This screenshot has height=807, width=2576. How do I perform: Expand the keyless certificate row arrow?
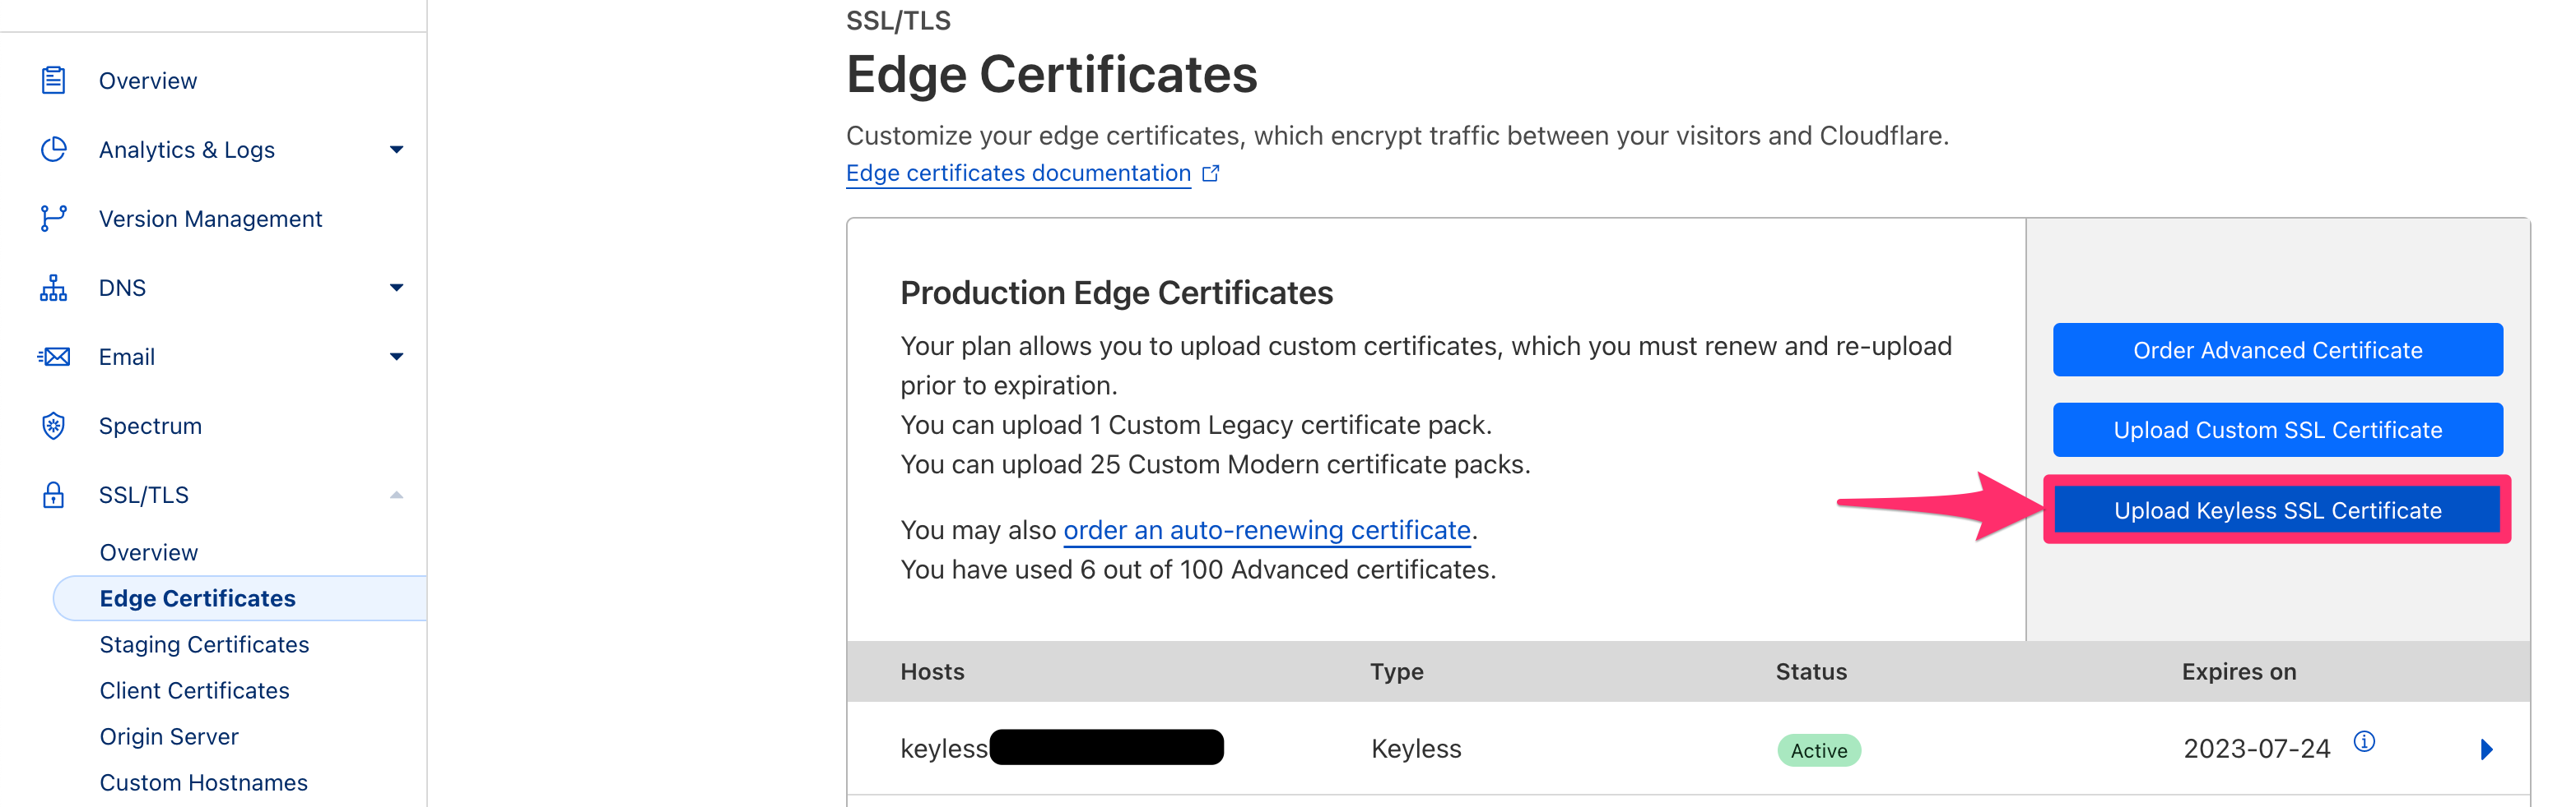(2486, 749)
